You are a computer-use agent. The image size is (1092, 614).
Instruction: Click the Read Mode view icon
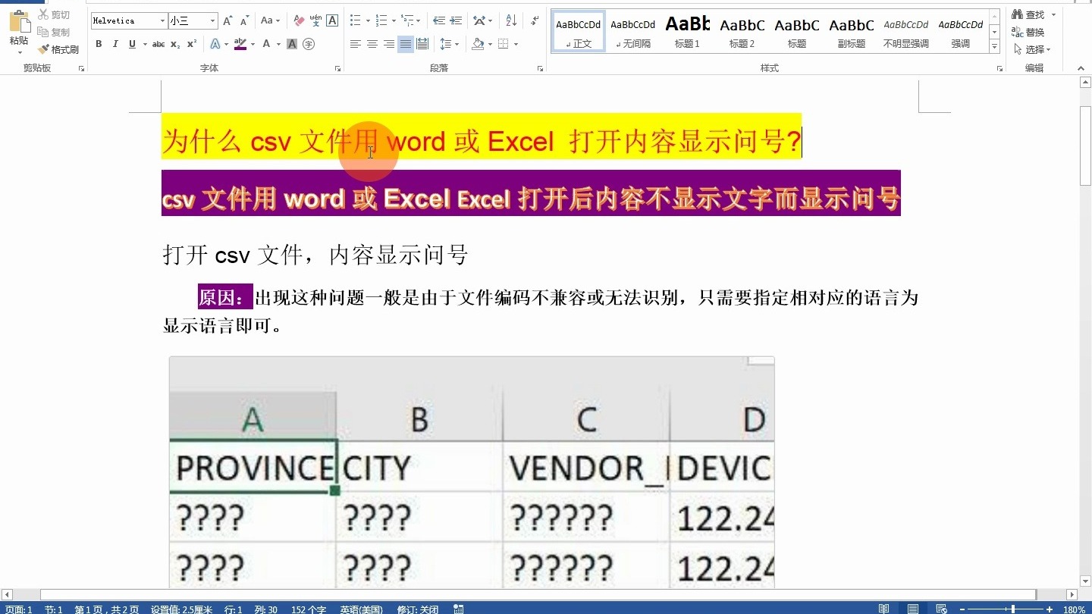[x=883, y=609]
